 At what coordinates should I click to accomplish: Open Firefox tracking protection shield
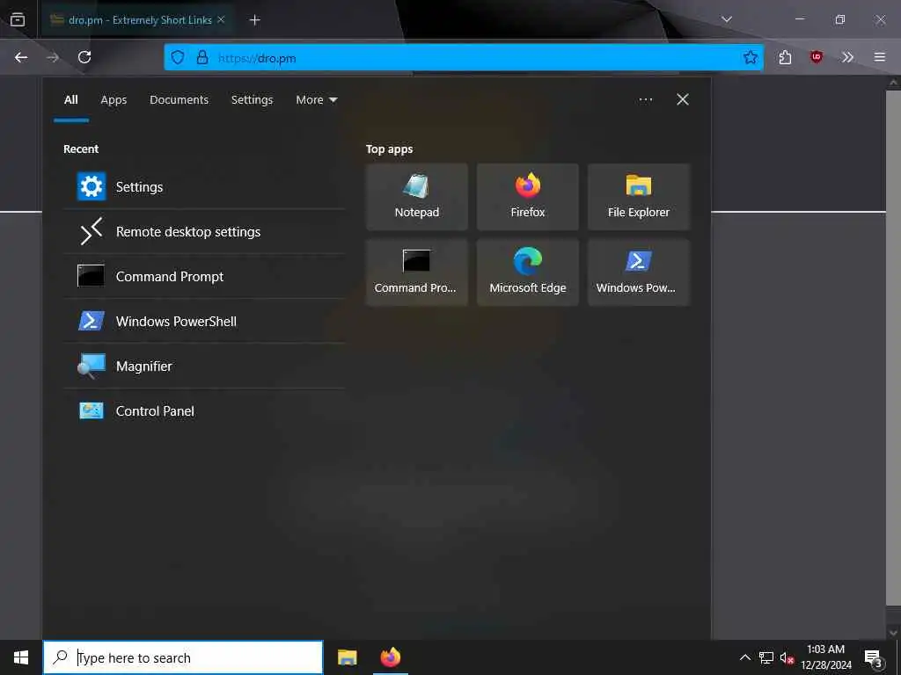click(x=178, y=57)
